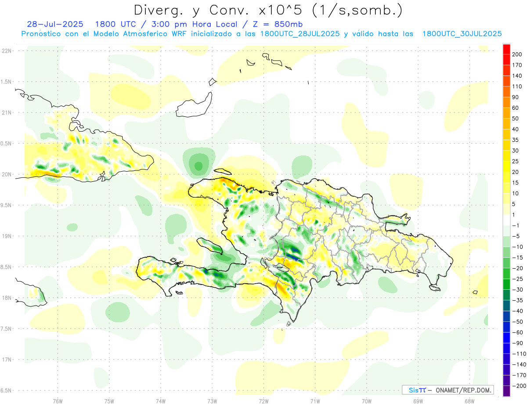527x407 pixels.
Task: Click the positive "35" colorbar value
Action: tap(515, 140)
